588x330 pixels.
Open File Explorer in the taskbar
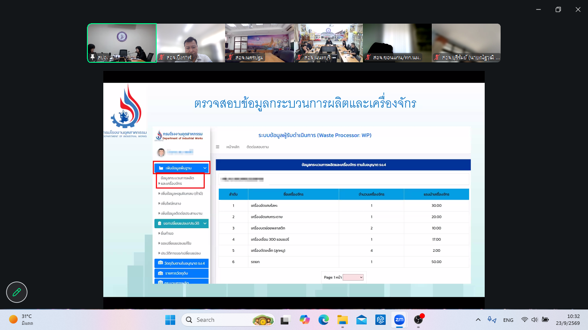point(343,320)
